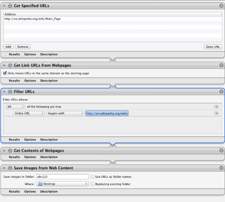Collapse the Get Link URLs from Webpages action
The image size is (225, 202).
4,65
